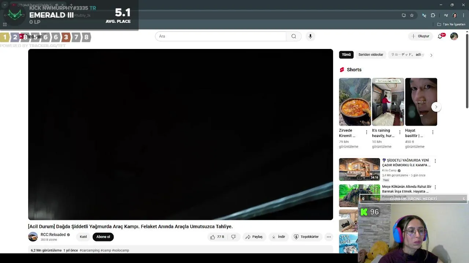
Task: Click the Oluştur create button
Action: point(420,36)
